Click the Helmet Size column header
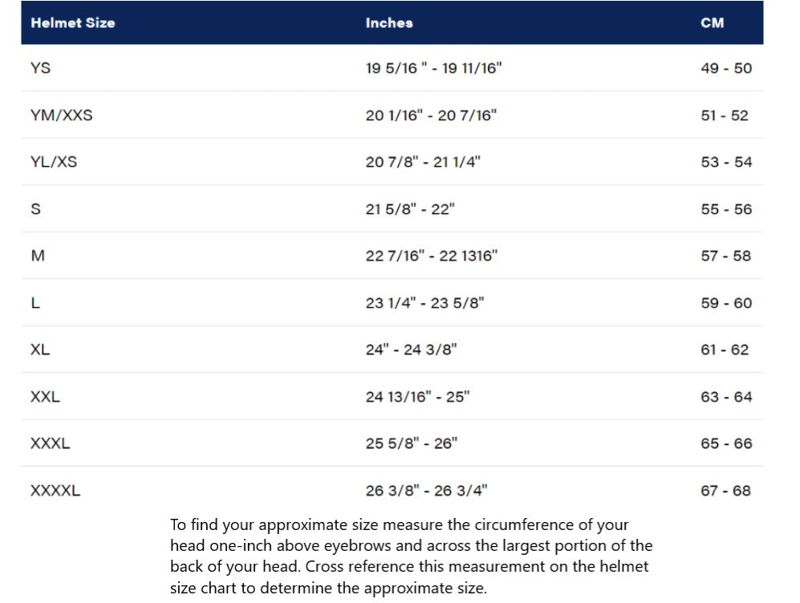The width and height of the screenshot is (800, 603). pos(72,22)
